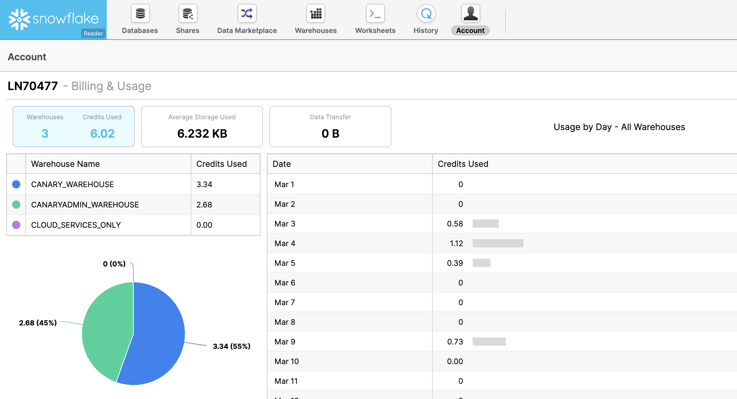
Task: Click green swatch for CANARYADMIN_WAREHOUSE
Action: point(16,205)
